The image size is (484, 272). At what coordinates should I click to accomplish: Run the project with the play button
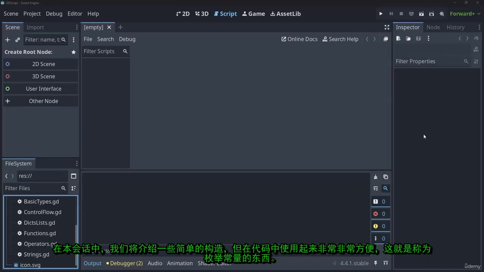(x=381, y=14)
